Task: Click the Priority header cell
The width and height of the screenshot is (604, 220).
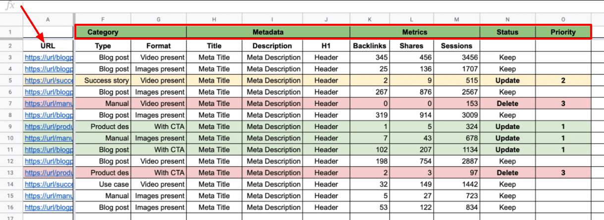Action: [x=563, y=32]
